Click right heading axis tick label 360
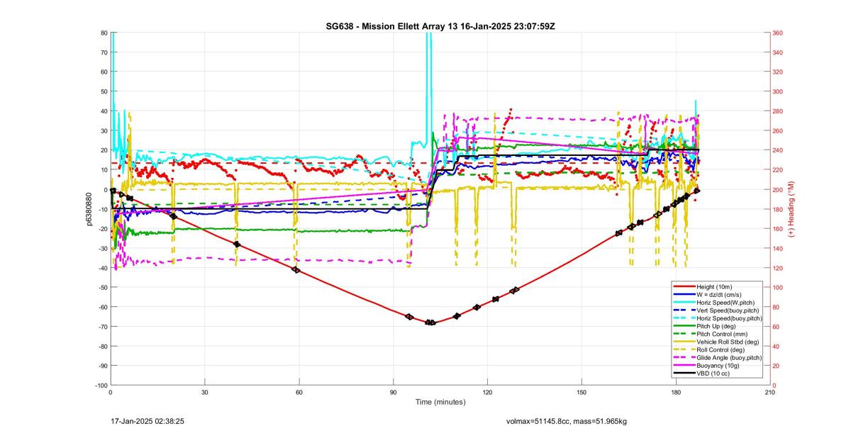This screenshot has width=851, height=433. coord(778,33)
